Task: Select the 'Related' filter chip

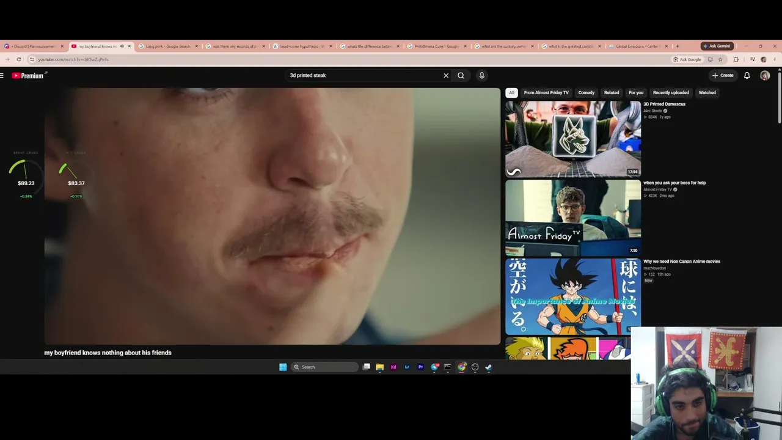Action: coord(612,93)
